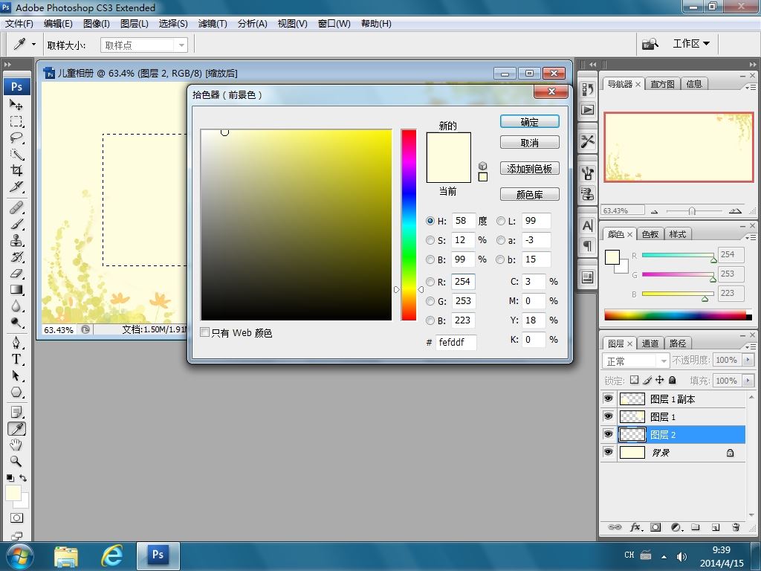Select the Healing Brush tool
Viewport: 761px width, 571px height.
point(16,207)
